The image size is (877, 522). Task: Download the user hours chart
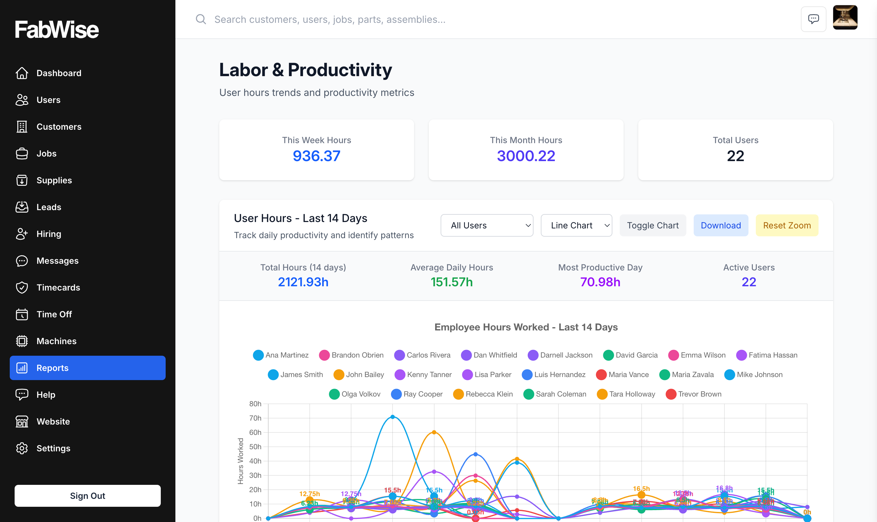721,225
